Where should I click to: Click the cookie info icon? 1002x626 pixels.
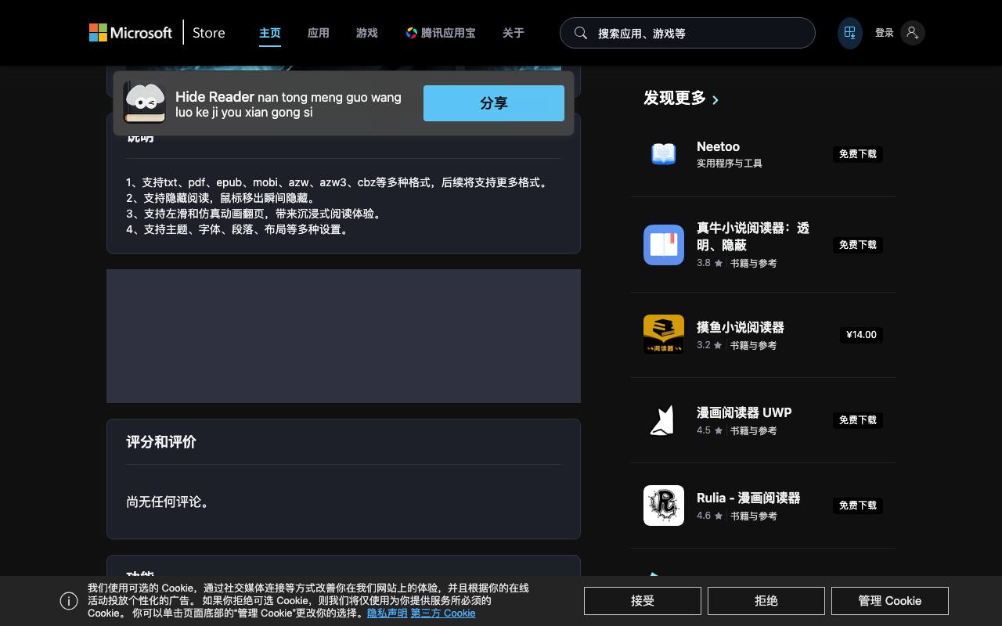[69, 601]
